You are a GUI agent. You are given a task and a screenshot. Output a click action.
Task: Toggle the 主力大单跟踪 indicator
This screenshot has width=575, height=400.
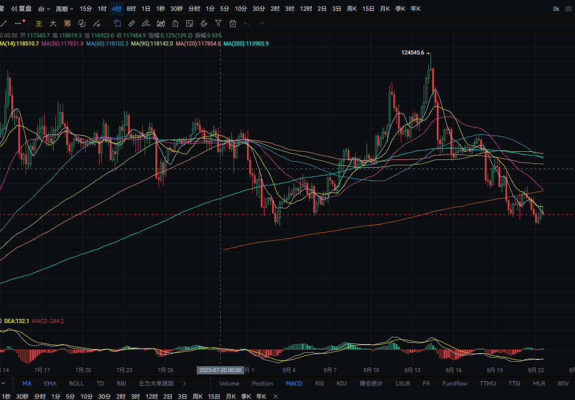[156, 383]
